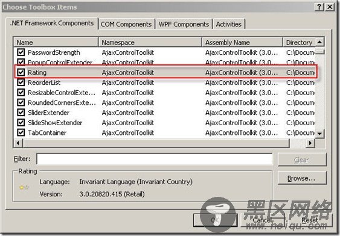Image resolution: width=340 pixels, height=236 pixels.
Task: Click inside the Filter text field
Action: tap(154, 159)
